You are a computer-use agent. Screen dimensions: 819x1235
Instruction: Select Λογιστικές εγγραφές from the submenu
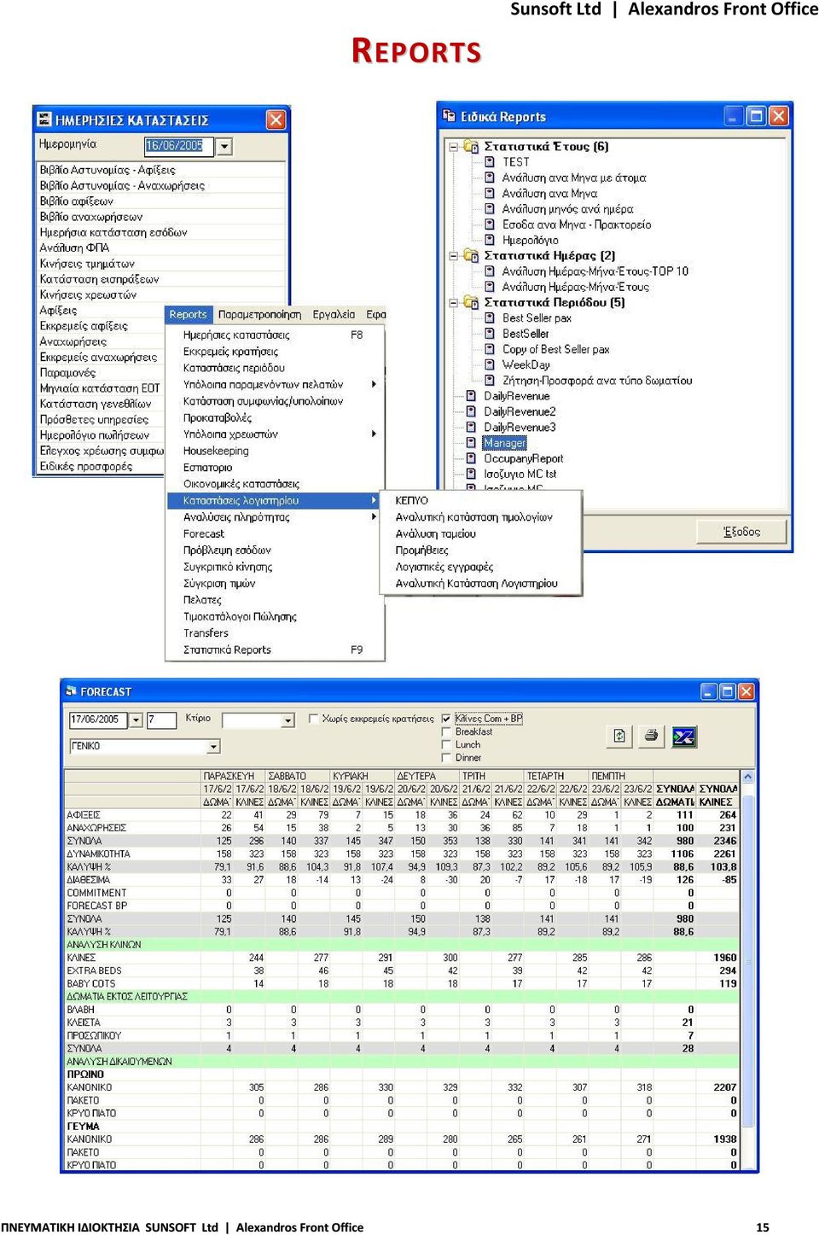(481, 568)
